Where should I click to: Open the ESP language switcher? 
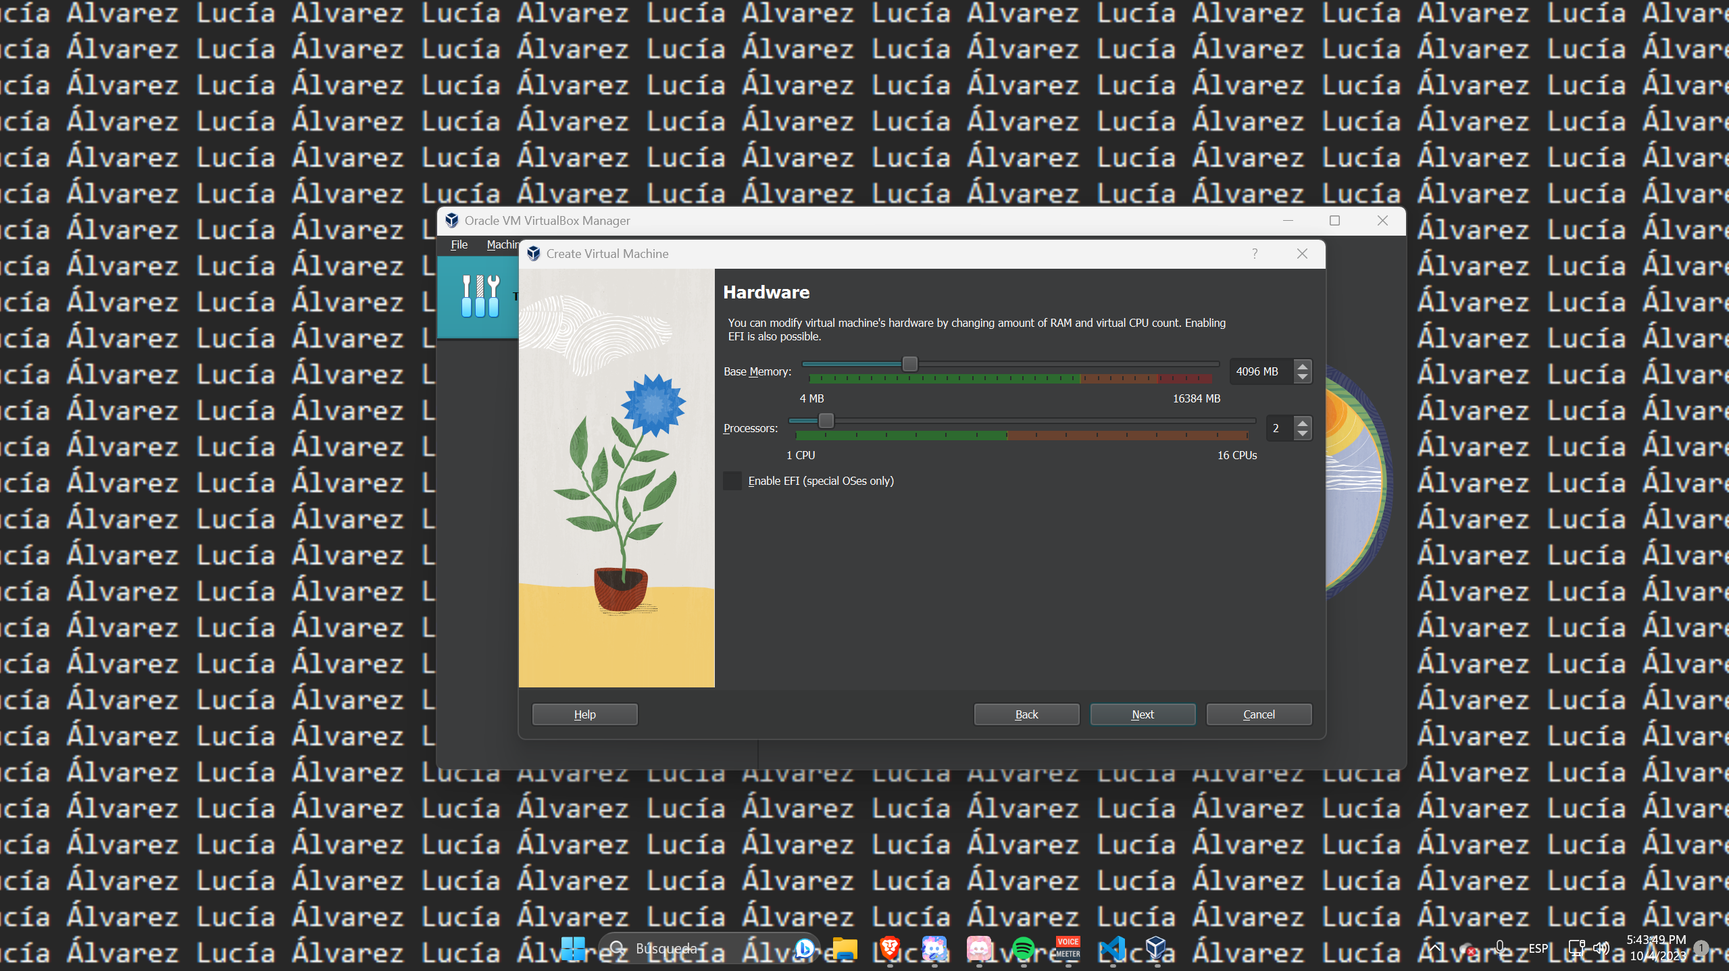point(1538,948)
